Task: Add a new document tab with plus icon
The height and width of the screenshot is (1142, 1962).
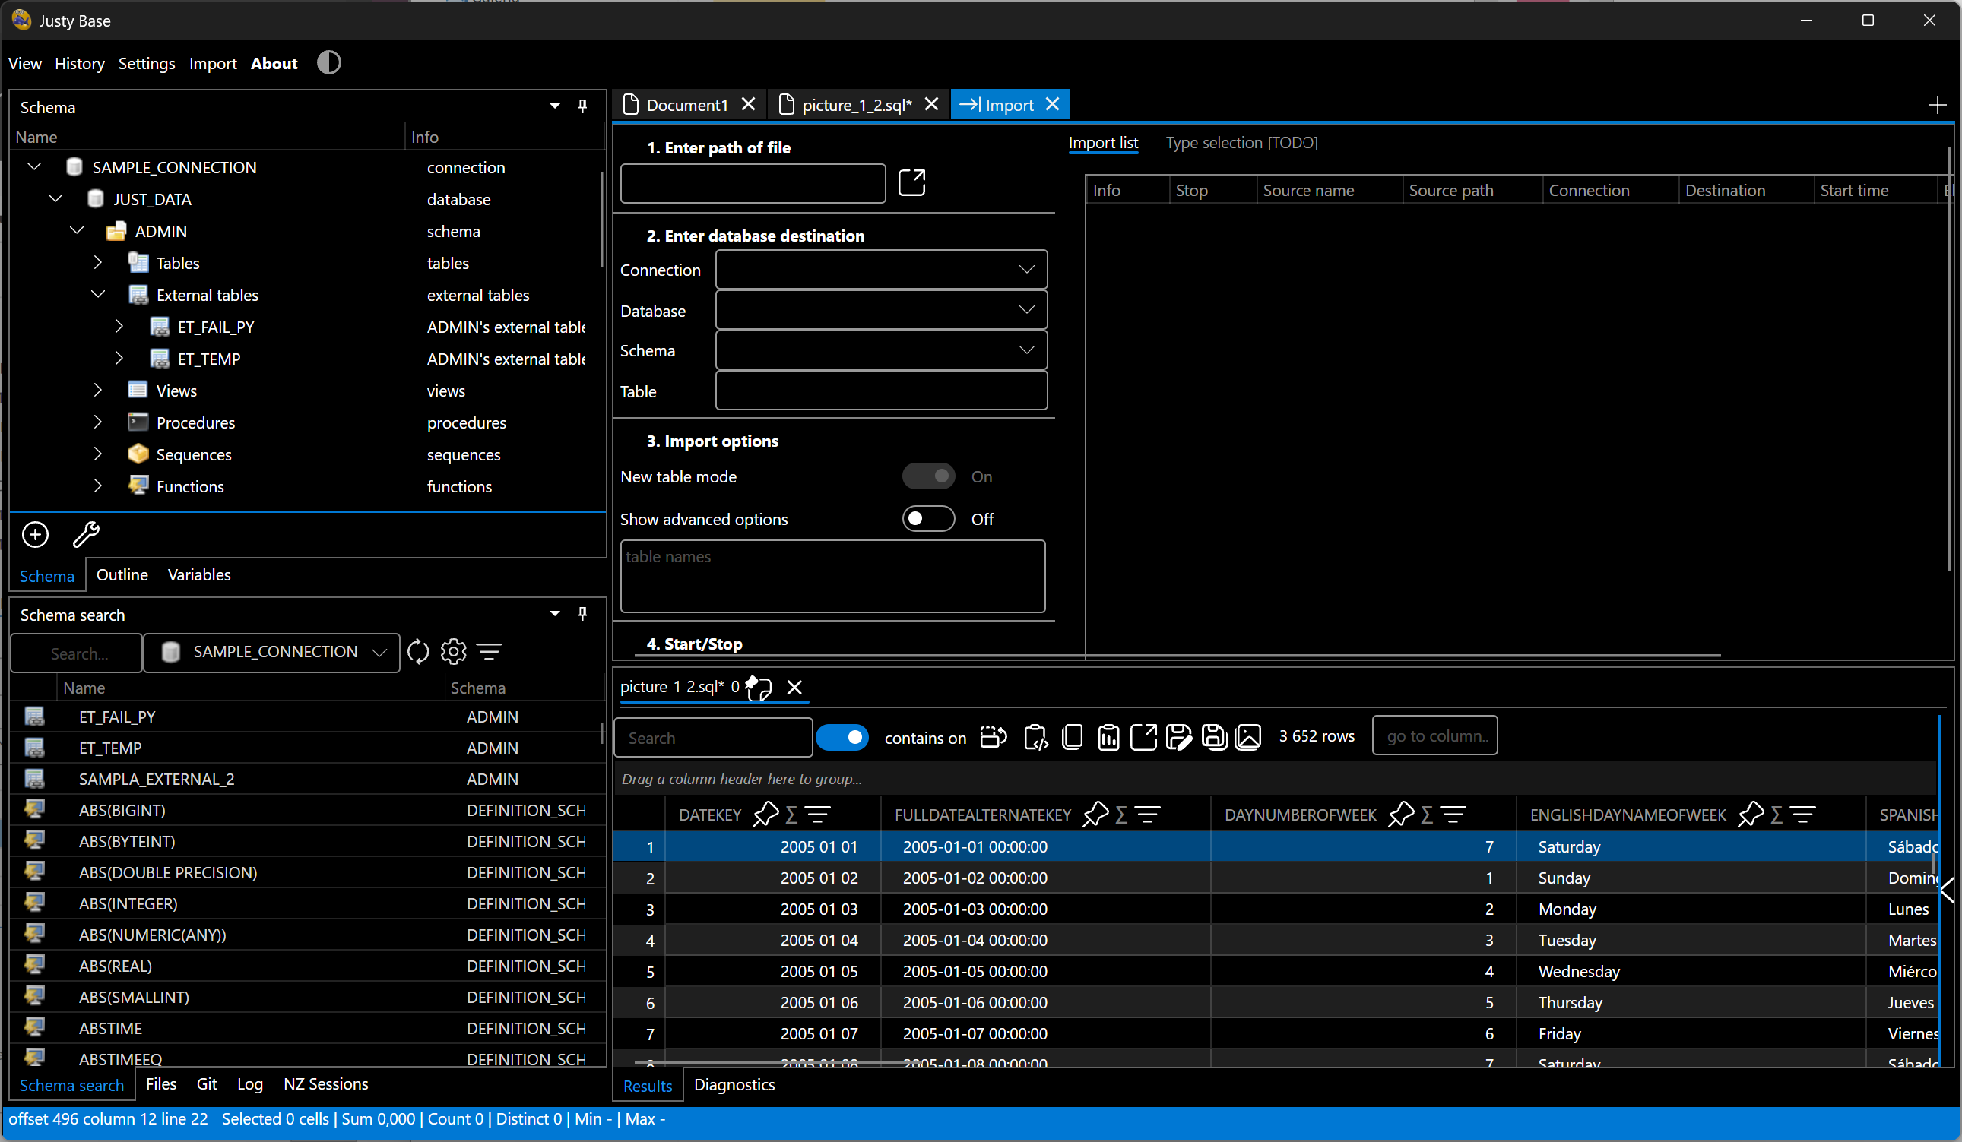Action: [1937, 105]
